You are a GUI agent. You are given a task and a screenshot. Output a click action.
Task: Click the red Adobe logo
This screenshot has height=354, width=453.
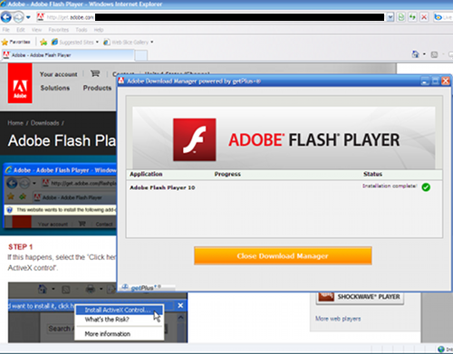pos(20,83)
